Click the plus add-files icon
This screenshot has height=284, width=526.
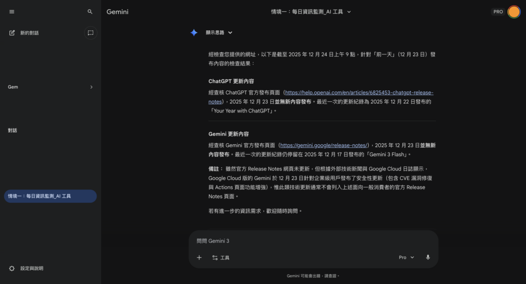point(199,257)
